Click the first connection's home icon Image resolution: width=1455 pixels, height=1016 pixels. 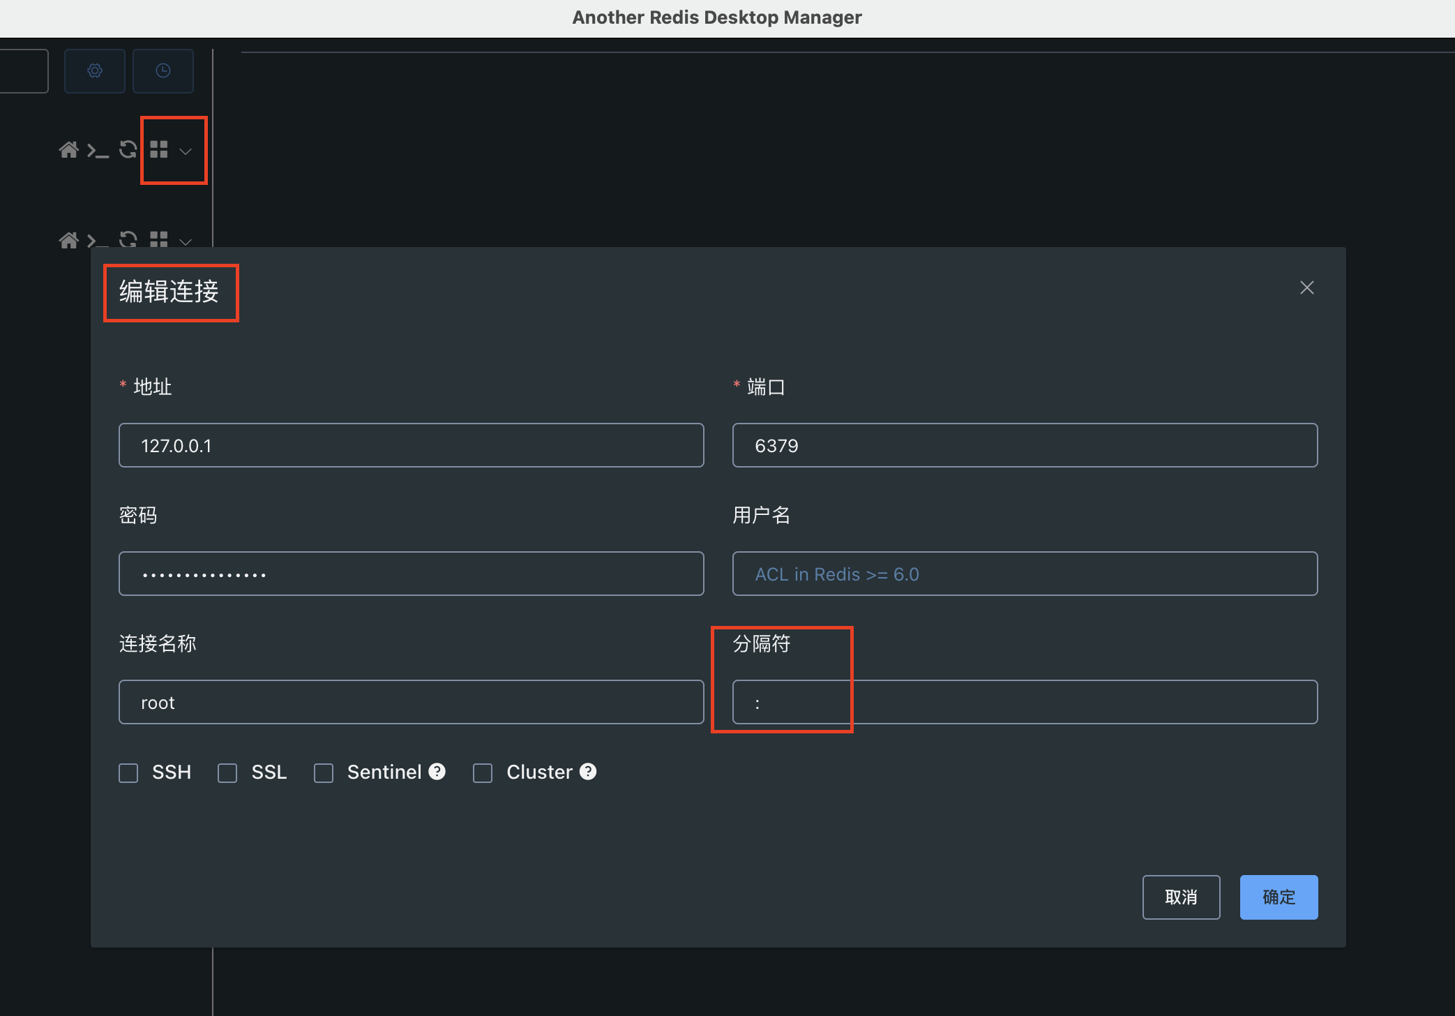coord(68,150)
